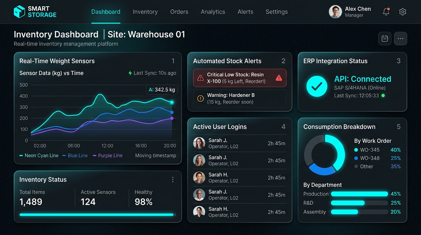Select the Other work order legend item
421x235 pixels.
tap(364, 166)
